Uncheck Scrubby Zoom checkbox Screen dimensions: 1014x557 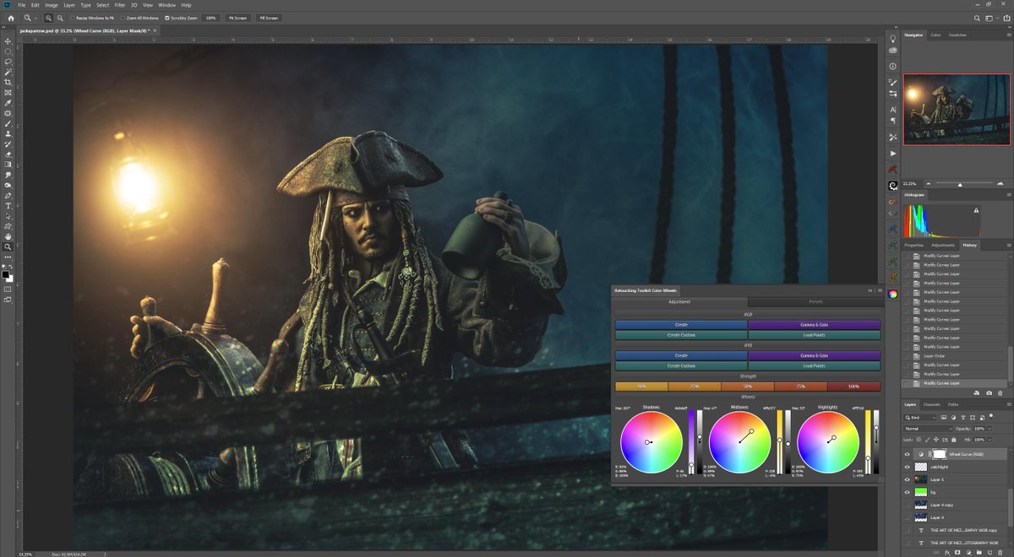168,17
